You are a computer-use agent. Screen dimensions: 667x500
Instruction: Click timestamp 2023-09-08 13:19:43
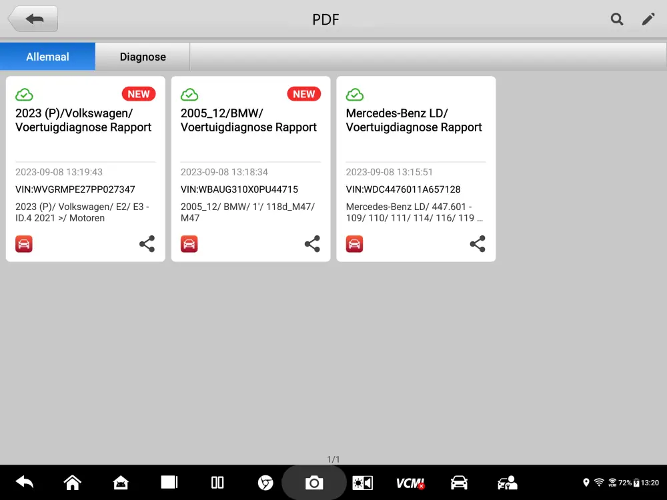[59, 172]
